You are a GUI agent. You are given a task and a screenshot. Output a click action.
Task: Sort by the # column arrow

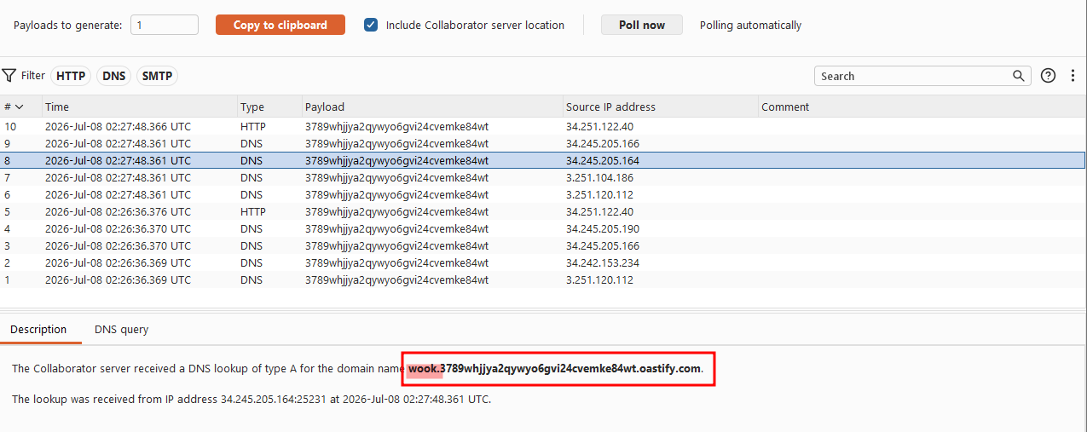(x=20, y=107)
